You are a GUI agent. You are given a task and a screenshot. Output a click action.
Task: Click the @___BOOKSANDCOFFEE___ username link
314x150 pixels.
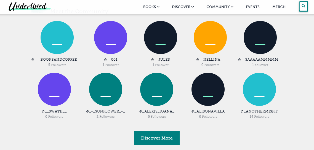(57, 60)
